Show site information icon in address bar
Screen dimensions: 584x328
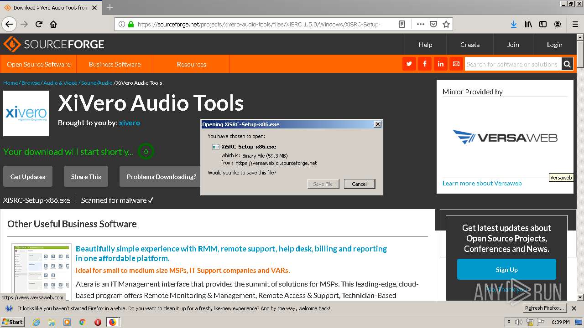point(122,24)
